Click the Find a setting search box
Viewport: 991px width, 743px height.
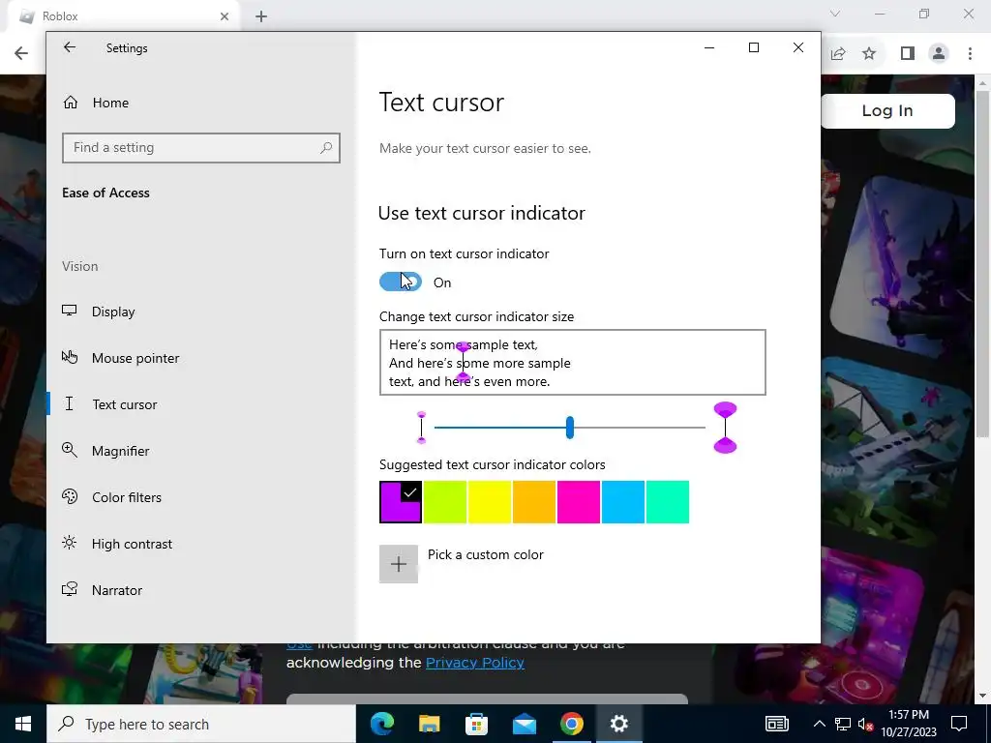point(201,148)
